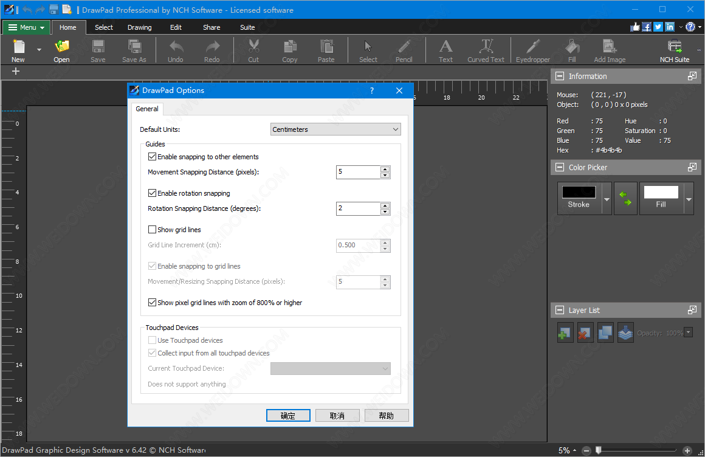This screenshot has height=457, width=705.
Task: Click the merge layers icon
Action: (625, 333)
